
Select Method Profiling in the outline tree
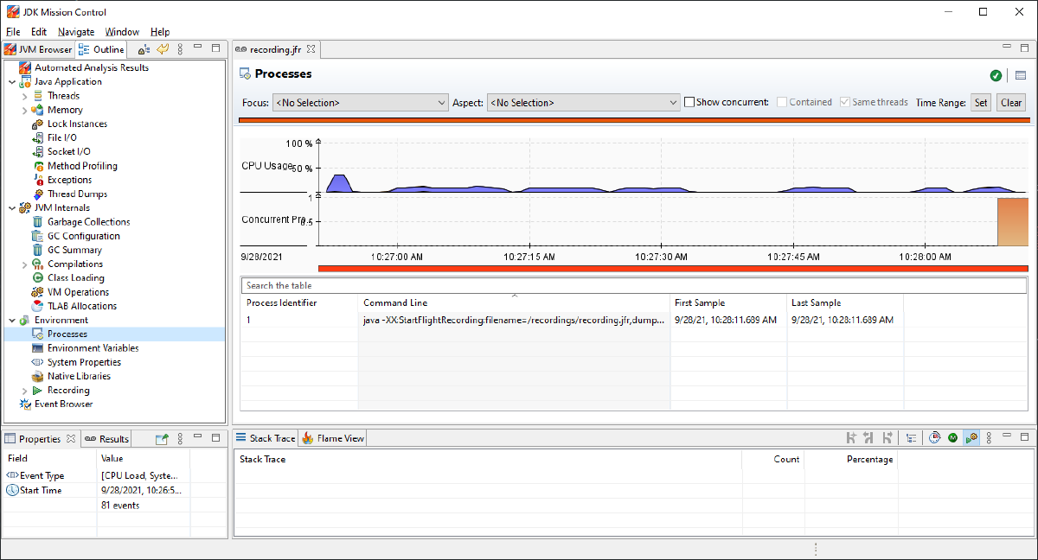tap(82, 166)
